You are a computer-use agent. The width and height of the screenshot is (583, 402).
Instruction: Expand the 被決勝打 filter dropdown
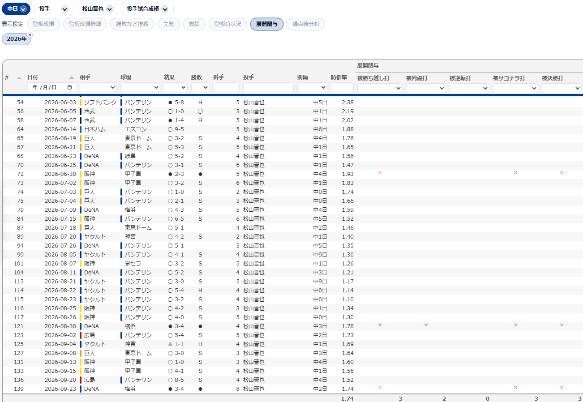(x=562, y=88)
